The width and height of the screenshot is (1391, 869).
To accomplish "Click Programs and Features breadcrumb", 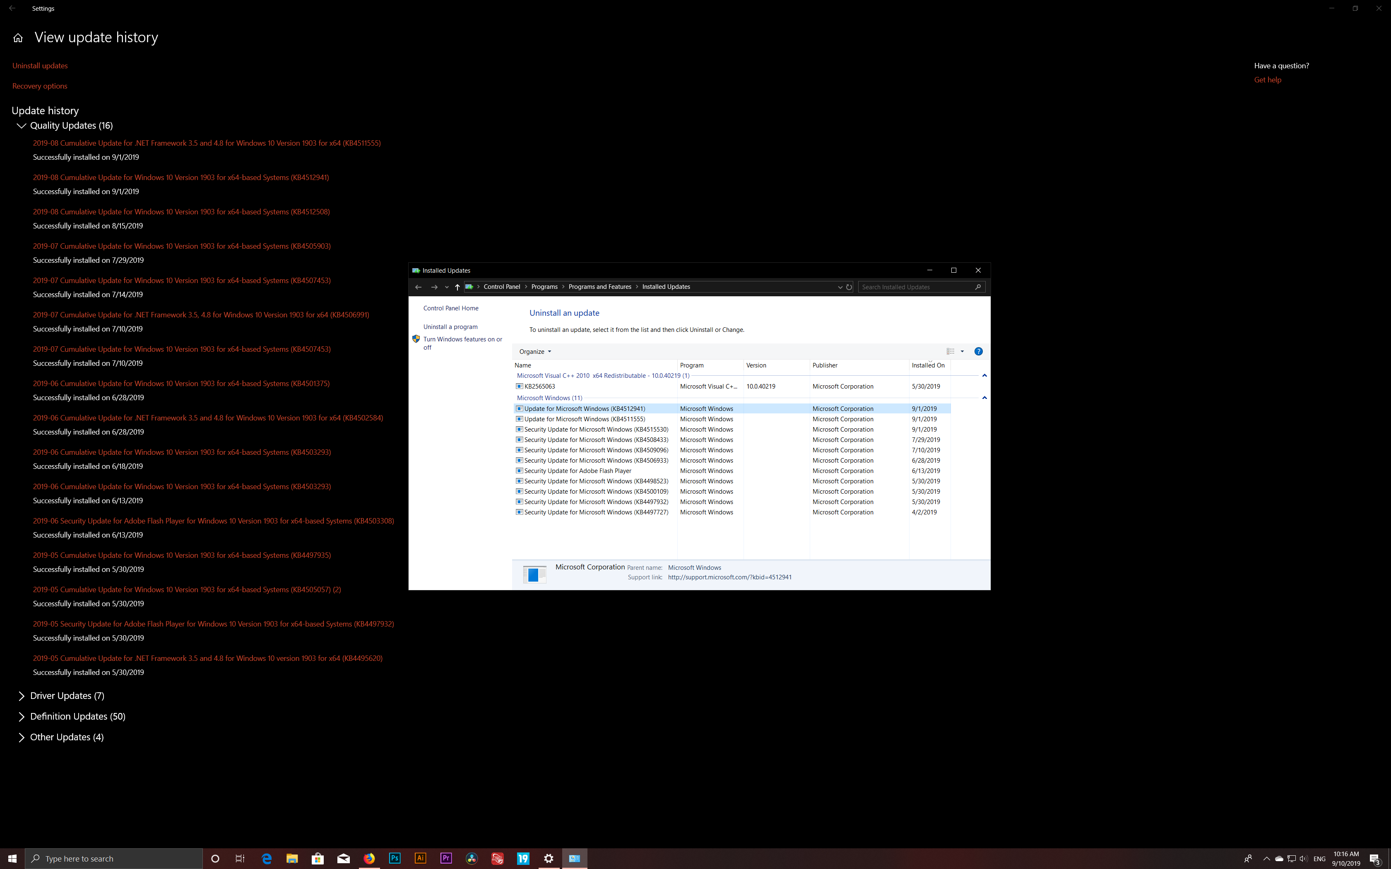I will [x=599, y=287].
